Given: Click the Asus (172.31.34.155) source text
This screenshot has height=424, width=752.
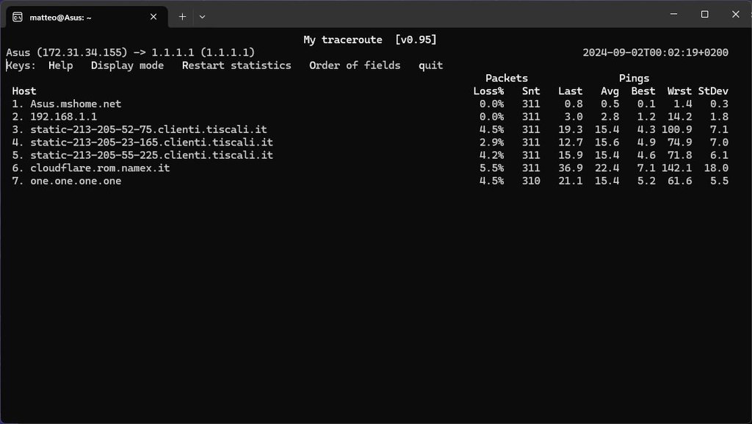Looking at the screenshot, I should [x=67, y=52].
